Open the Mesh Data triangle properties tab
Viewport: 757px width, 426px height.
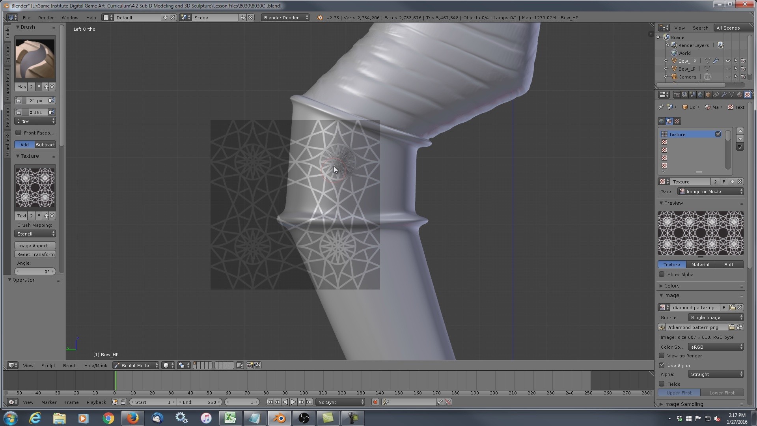pos(732,95)
